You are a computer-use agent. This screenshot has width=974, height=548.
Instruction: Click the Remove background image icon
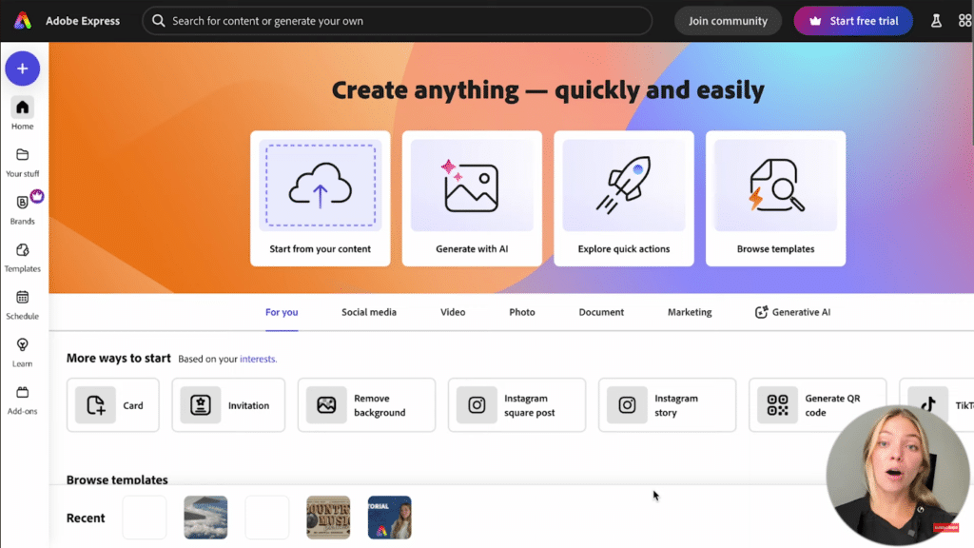[326, 405]
